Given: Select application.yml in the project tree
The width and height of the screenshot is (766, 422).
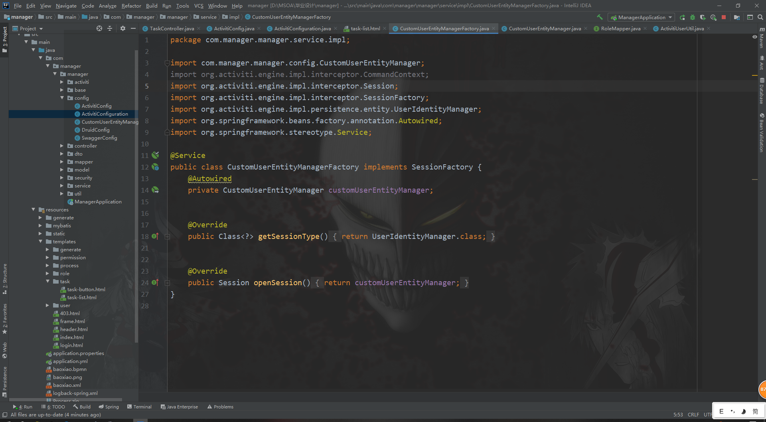Looking at the screenshot, I should click(x=70, y=361).
